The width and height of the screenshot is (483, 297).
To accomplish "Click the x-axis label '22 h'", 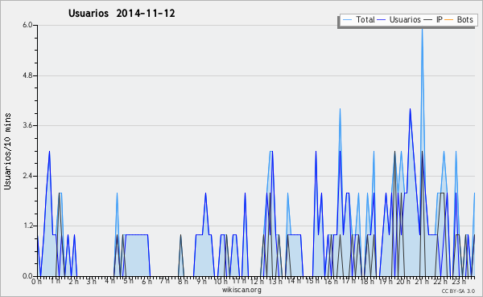I will click(x=440, y=281).
